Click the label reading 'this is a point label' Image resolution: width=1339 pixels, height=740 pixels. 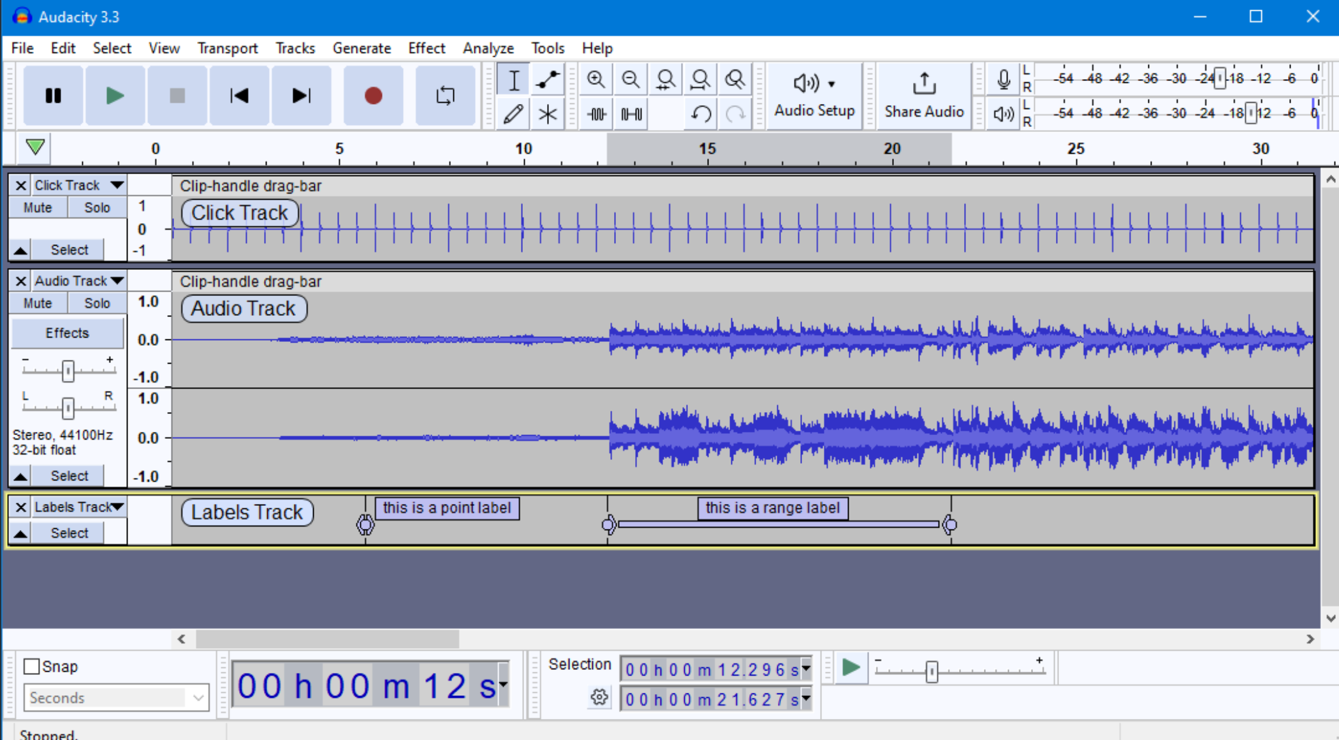(x=447, y=508)
